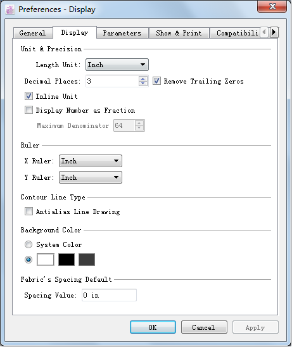Enable Antialias Line Drawing checkbox

point(29,211)
